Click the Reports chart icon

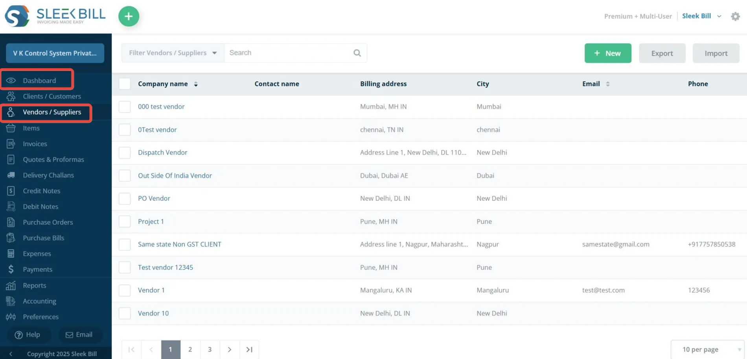coord(11,285)
